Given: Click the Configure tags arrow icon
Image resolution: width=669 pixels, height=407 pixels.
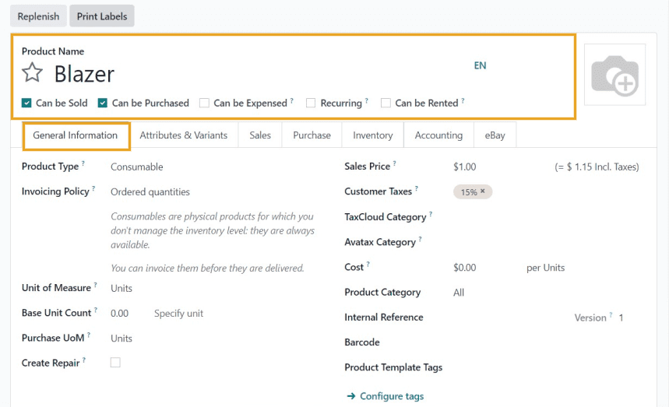Looking at the screenshot, I should tap(350, 396).
